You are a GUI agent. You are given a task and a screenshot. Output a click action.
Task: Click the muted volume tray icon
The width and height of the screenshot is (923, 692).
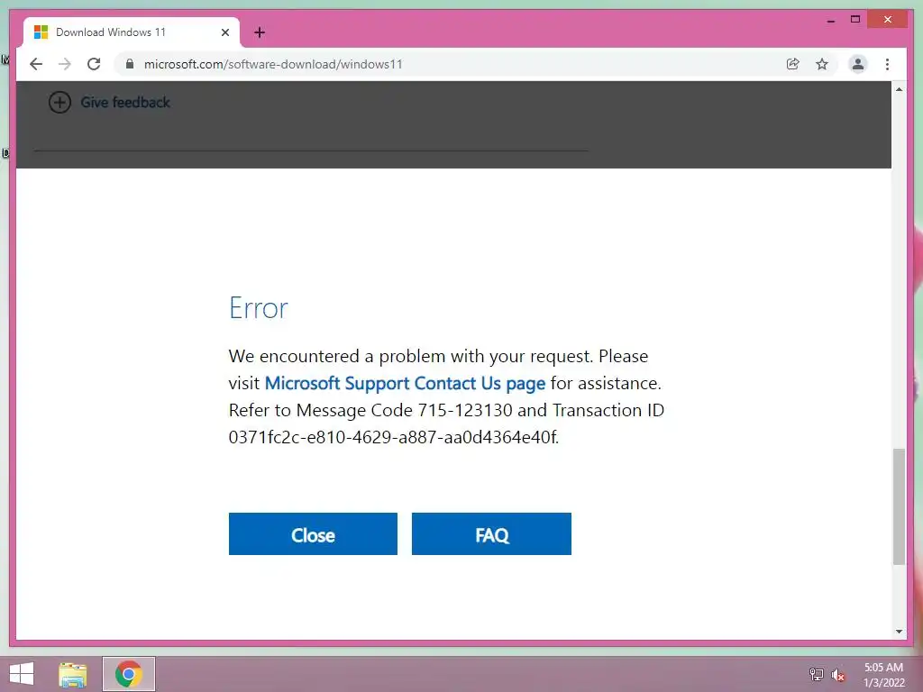point(838,675)
